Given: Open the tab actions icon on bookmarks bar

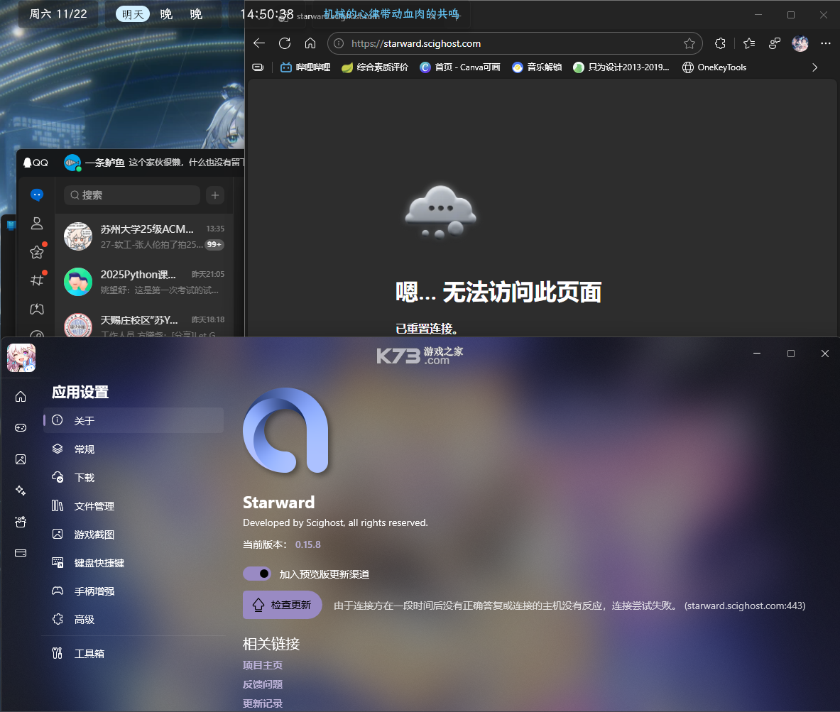Looking at the screenshot, I should 258,67.
